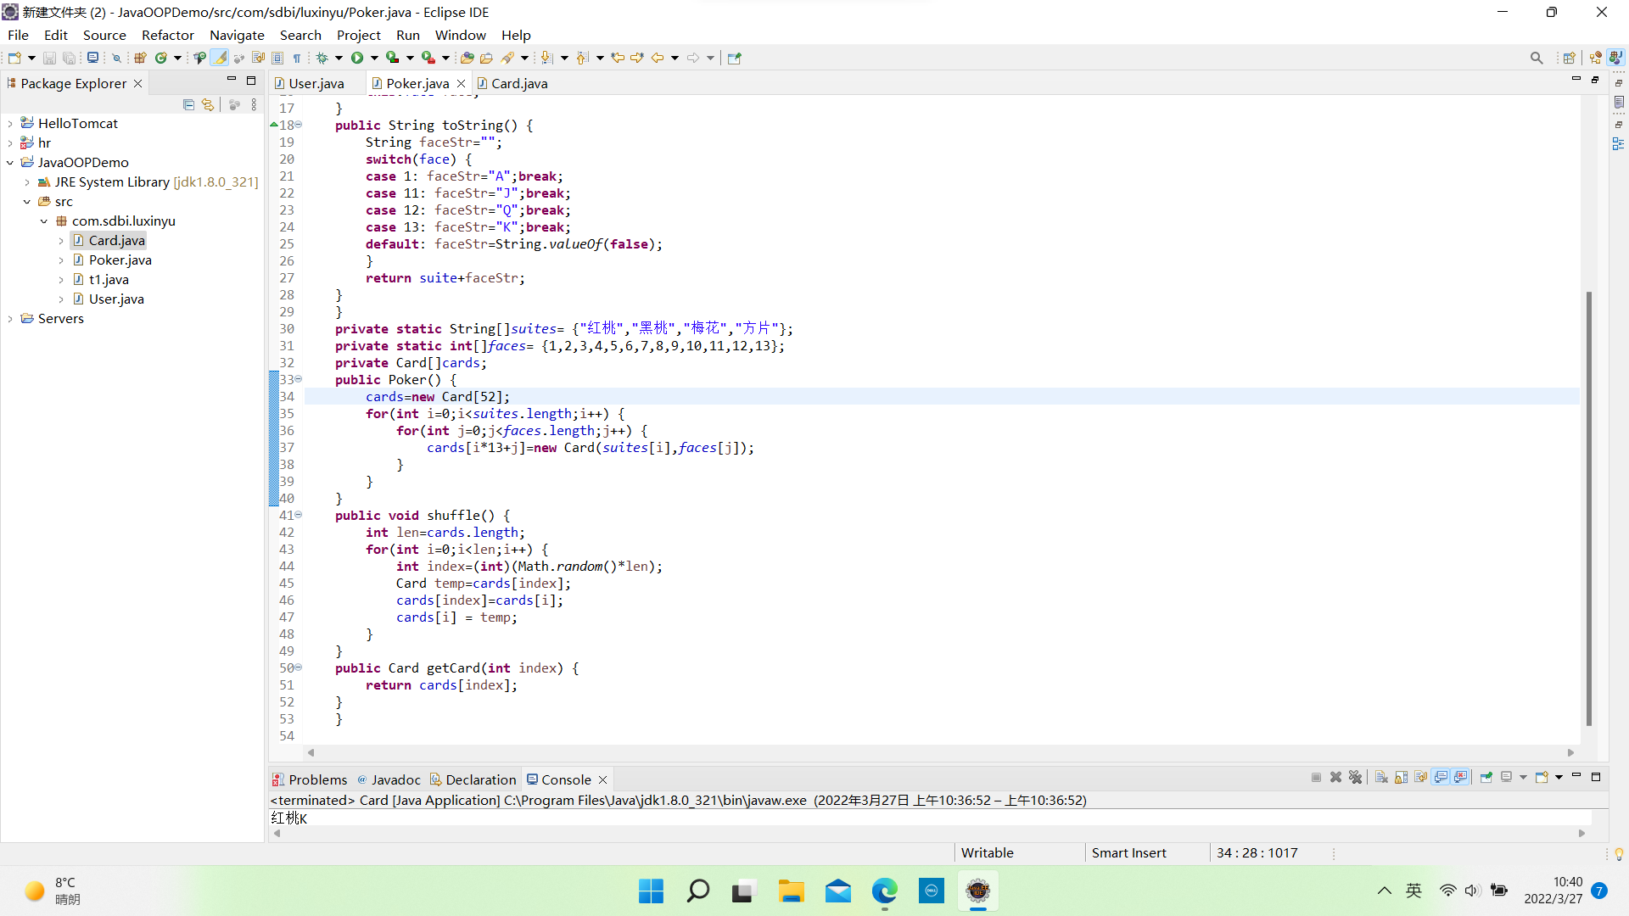Click the New Java Package toolbar icon
Image resolution: width=1629 pixels, height=916 pixels.
tap(140, 58)
